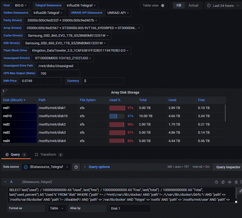This screenshot has width=242, height=218.
Task: Click the md10 47% usage gauge bar
Action: pos(117,116)
